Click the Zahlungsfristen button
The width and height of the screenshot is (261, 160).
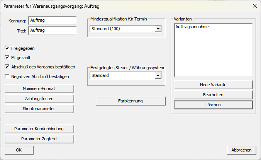(x=39, y=99)
